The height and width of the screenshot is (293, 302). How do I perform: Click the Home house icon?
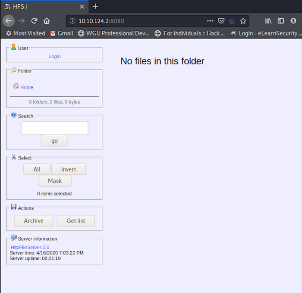point(16,86)
